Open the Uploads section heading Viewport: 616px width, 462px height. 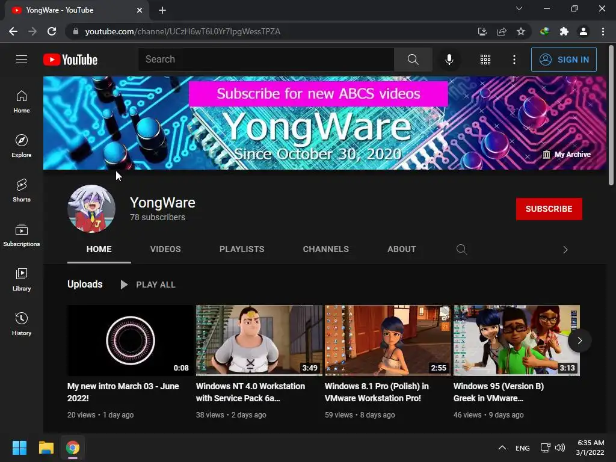(x=85, y=285)
